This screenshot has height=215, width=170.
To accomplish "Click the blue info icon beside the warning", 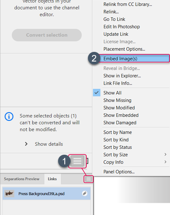I will pos(9,117).
